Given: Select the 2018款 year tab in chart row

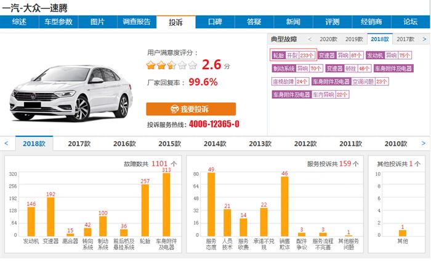Looking at the screenshot, I should pos(34,143).
